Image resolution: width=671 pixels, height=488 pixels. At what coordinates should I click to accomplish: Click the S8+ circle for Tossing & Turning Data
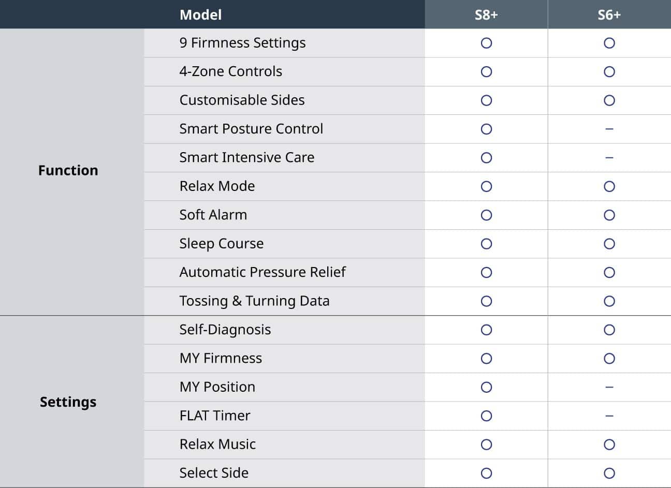(x=486, y=301)
